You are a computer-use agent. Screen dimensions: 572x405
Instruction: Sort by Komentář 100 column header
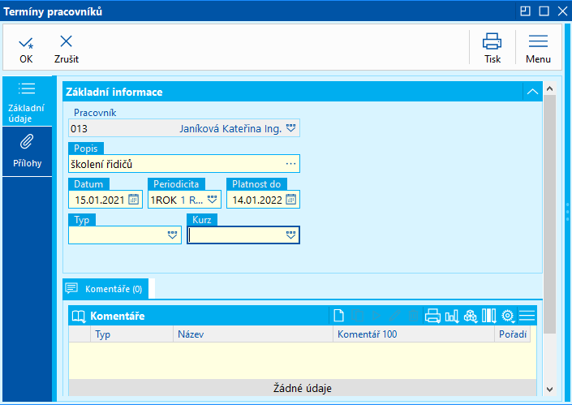414,334
